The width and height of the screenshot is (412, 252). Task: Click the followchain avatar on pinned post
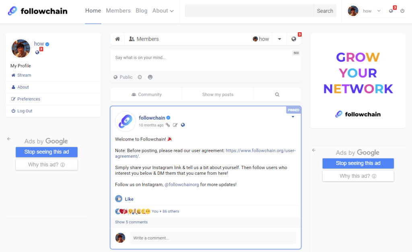[126, 122]
